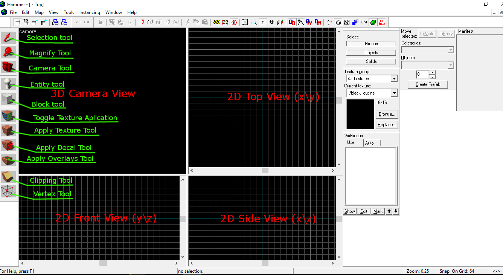The image size is (503, 275).
Task: Click the VisGroups Show button
Action: [350, 211]
